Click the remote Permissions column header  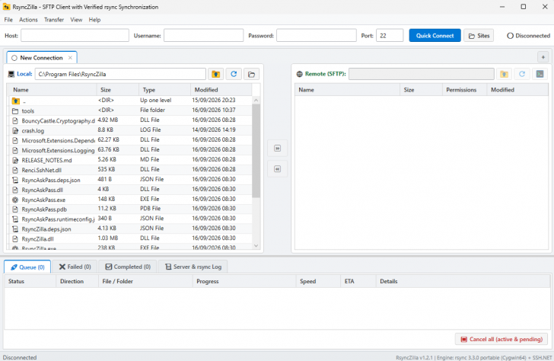(464, 90)
